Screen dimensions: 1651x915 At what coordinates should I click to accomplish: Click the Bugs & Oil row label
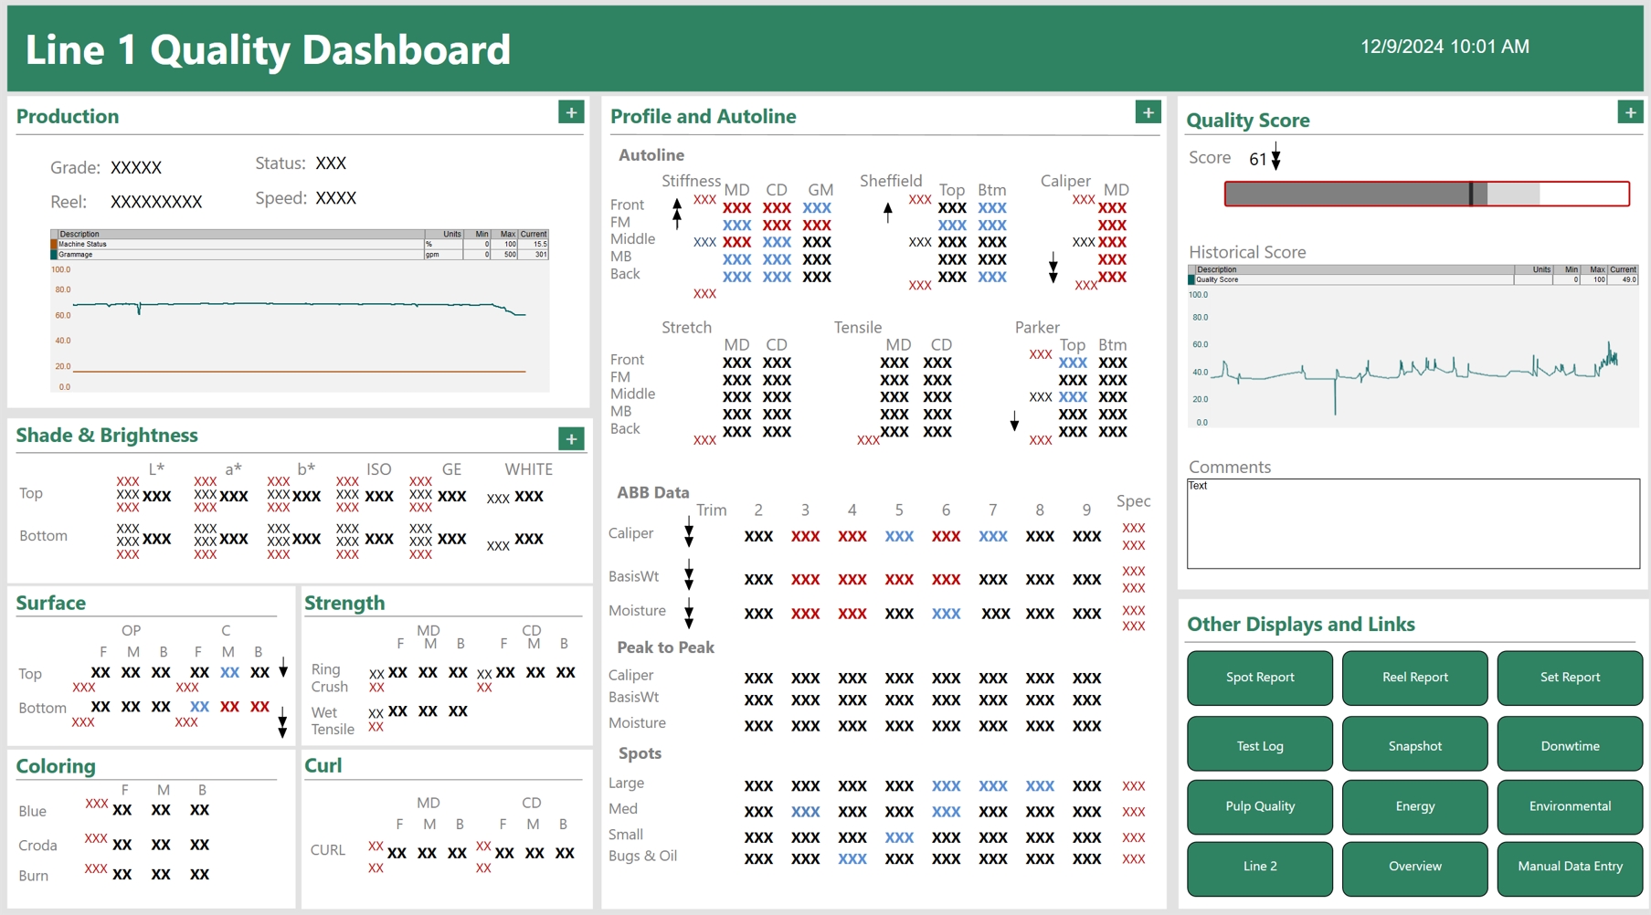click(642, 856)
